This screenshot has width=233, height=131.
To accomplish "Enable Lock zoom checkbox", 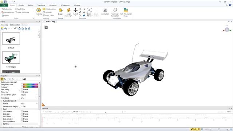I will click(22, 116).
